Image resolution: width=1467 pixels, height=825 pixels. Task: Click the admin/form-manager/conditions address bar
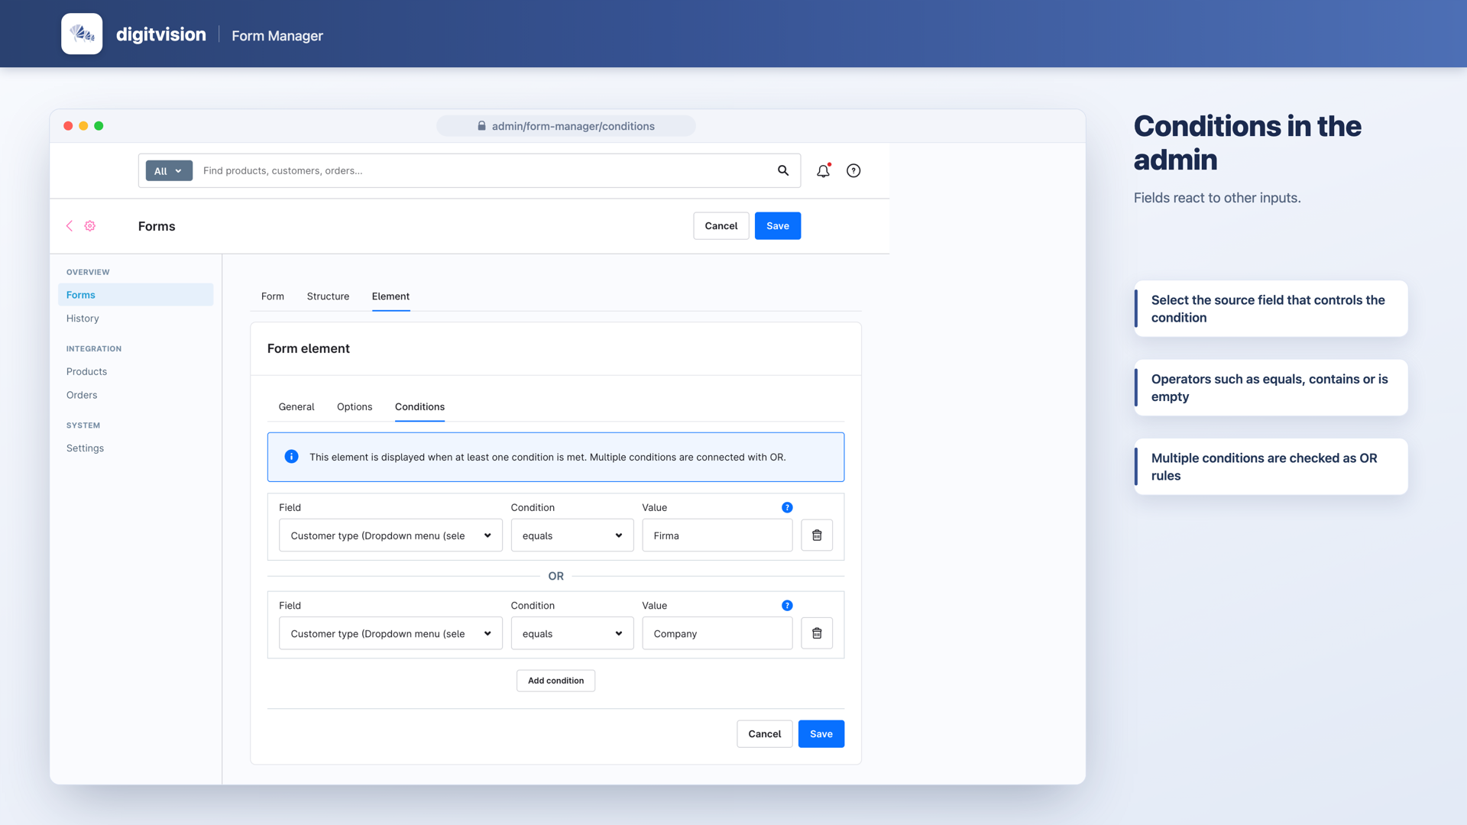566,126
